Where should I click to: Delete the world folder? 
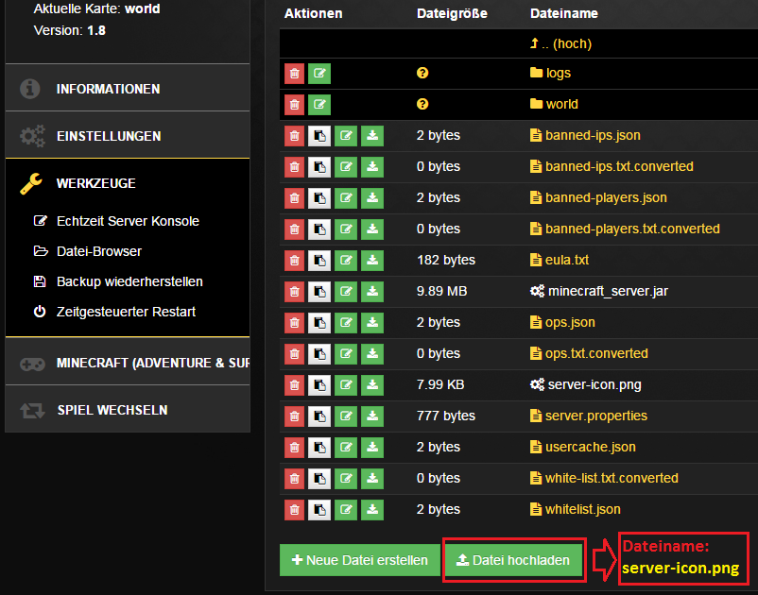[x=294, y=104]
